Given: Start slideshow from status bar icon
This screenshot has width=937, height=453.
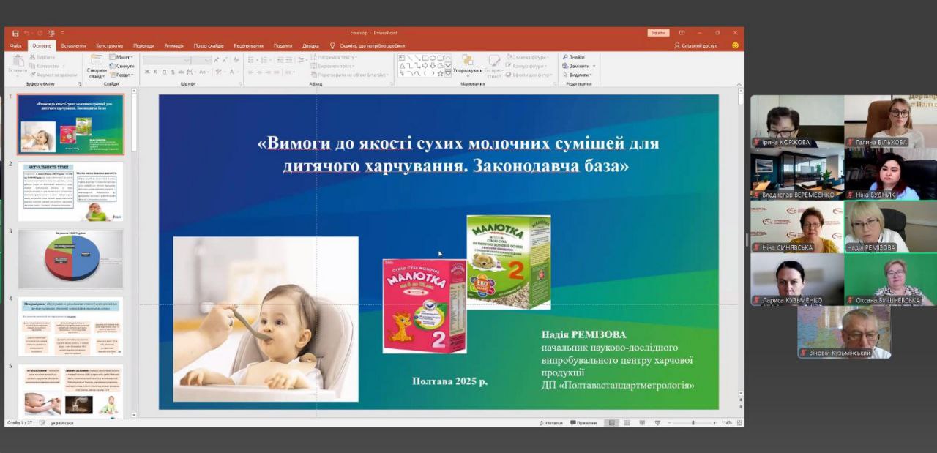Looking at the screenshot, I should pos(657,423).
